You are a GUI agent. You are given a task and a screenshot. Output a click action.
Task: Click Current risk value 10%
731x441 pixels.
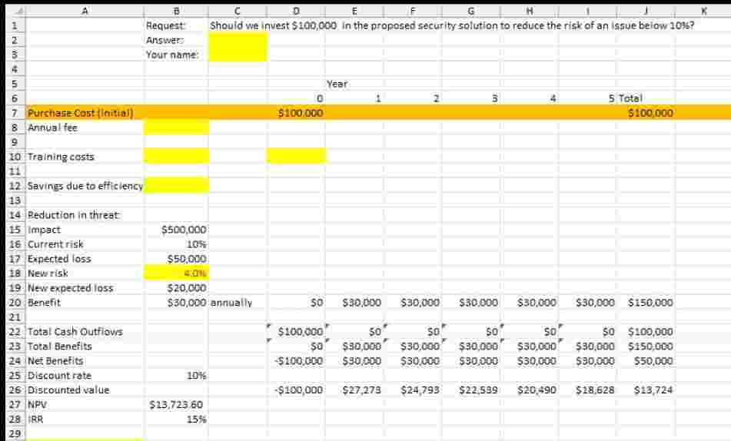[x=196, y=244]
